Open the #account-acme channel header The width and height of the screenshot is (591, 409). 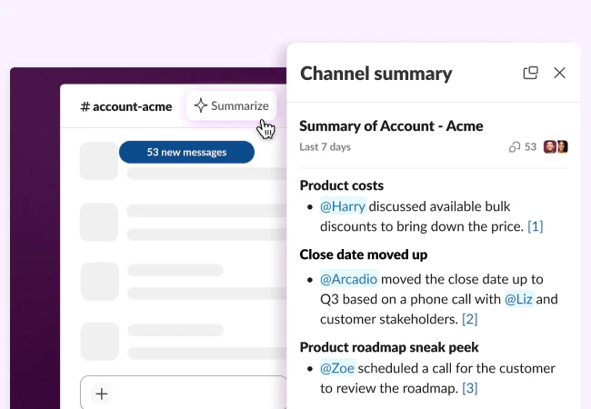tap(125, 106)
